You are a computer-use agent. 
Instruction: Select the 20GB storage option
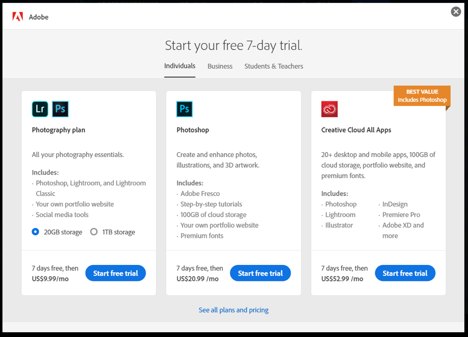point(35,232)
